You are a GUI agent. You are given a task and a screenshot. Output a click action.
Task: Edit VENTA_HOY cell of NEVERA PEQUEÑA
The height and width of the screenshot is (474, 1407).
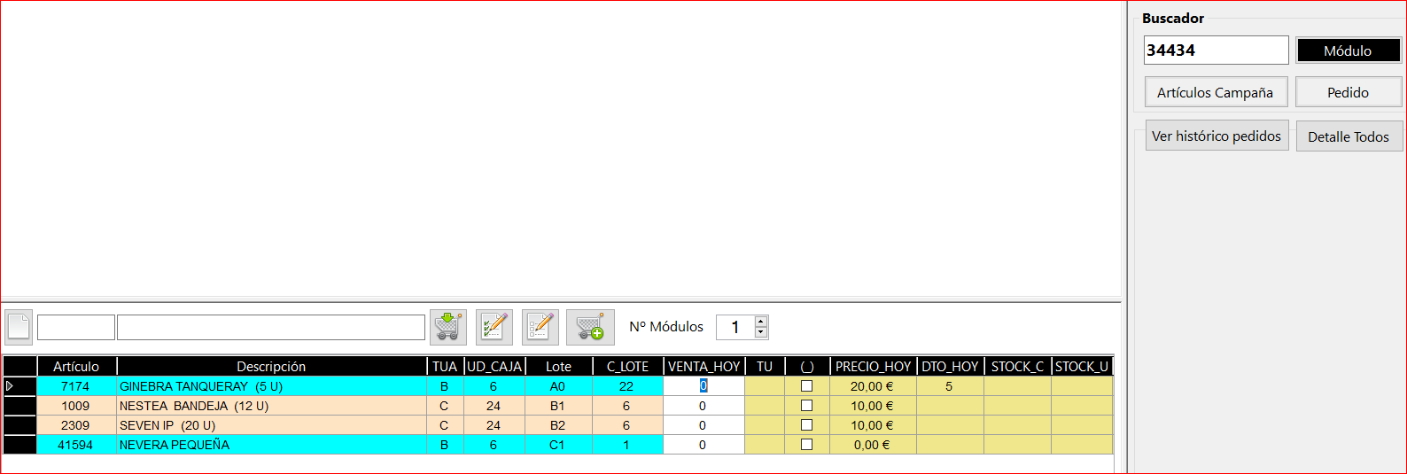[x=703, y=445]
